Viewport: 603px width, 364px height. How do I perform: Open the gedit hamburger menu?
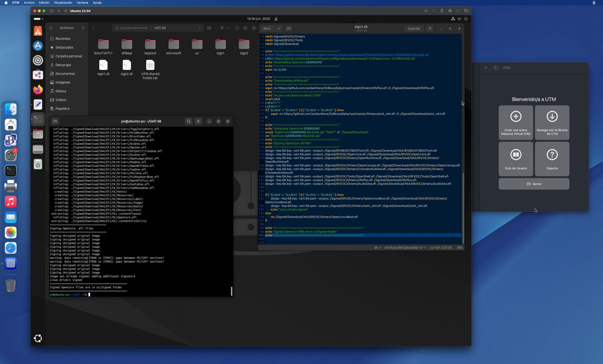tap(430, 29)
